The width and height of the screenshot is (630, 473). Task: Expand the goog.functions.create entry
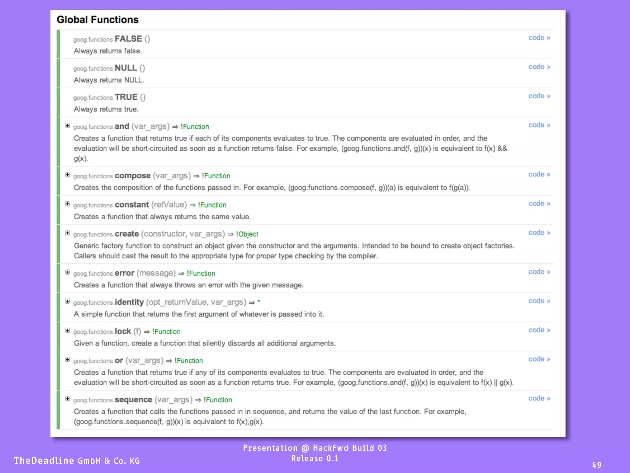point(67,233)
